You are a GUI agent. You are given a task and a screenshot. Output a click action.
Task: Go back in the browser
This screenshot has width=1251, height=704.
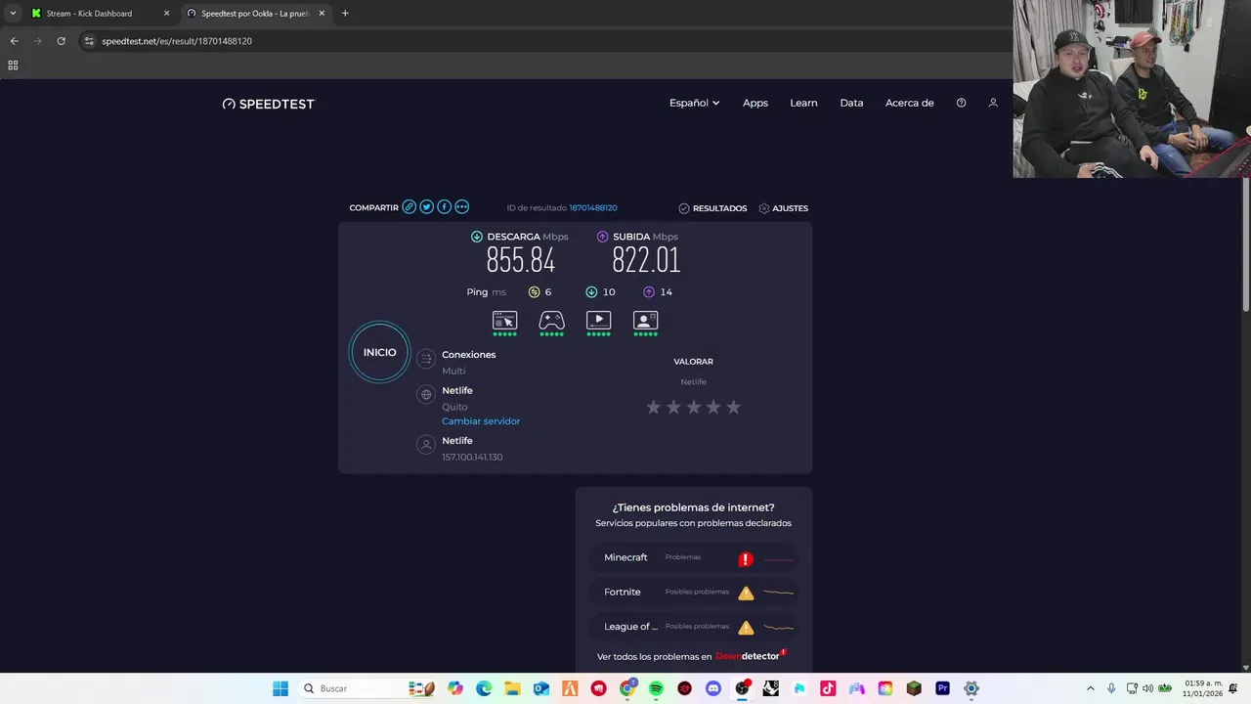(14, 41)
